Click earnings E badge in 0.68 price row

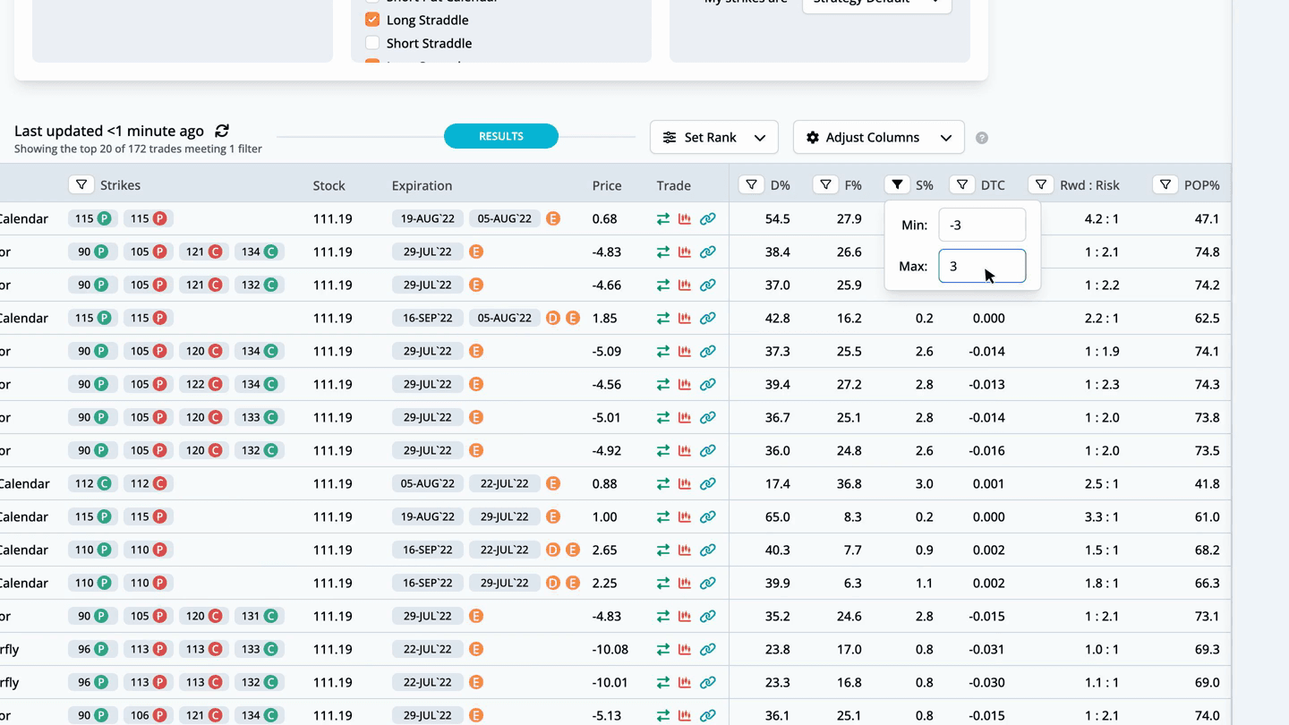(553, 218)
